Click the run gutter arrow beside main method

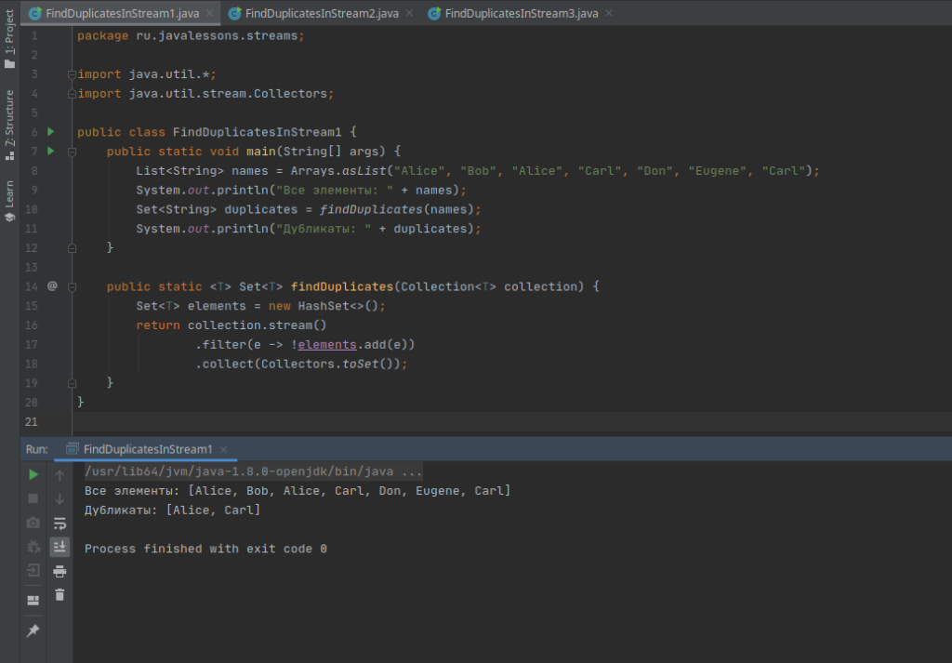click(51, 151)
